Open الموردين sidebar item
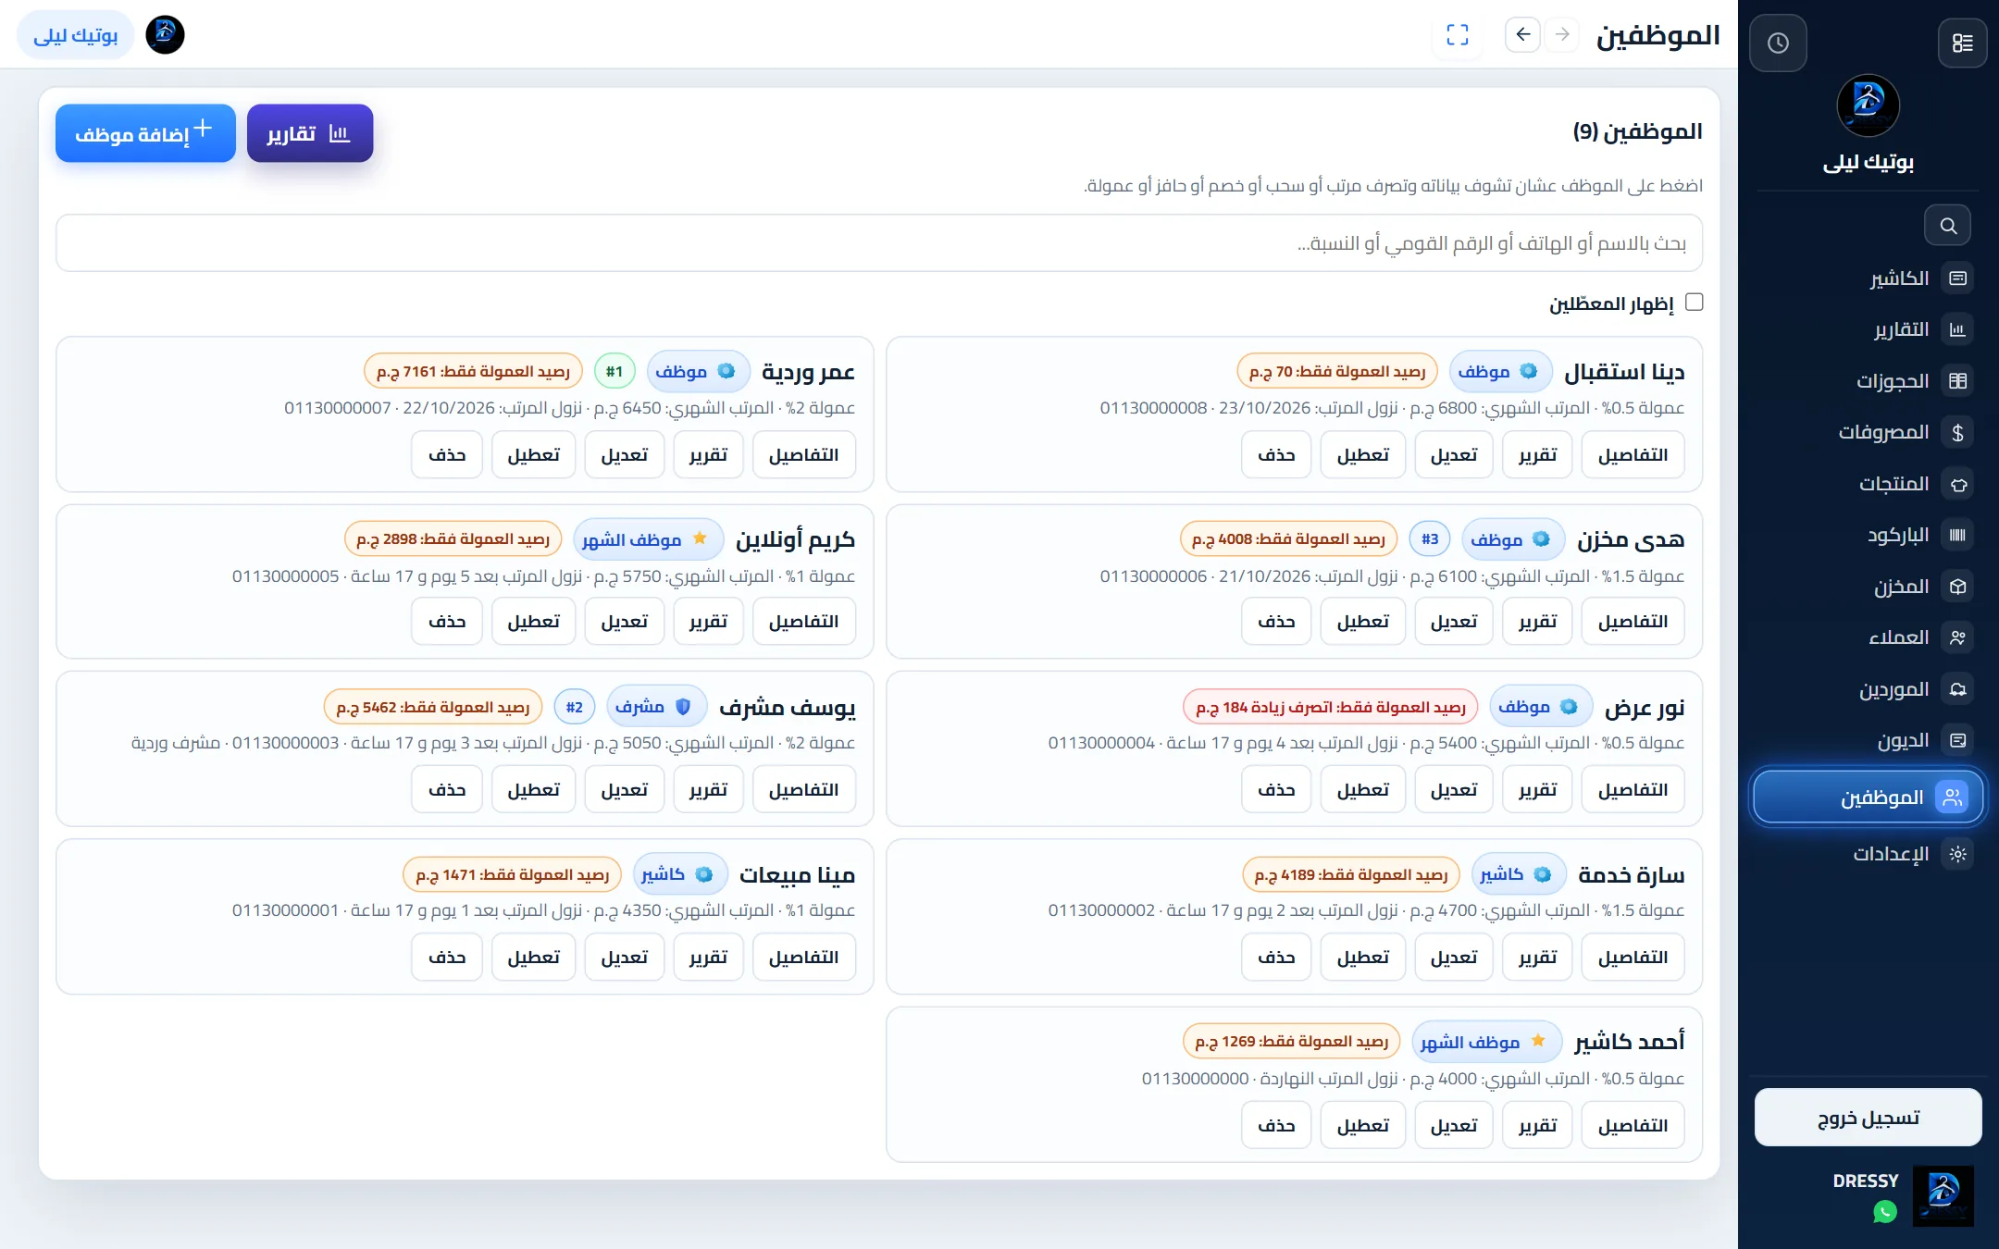 point(1918,689)
